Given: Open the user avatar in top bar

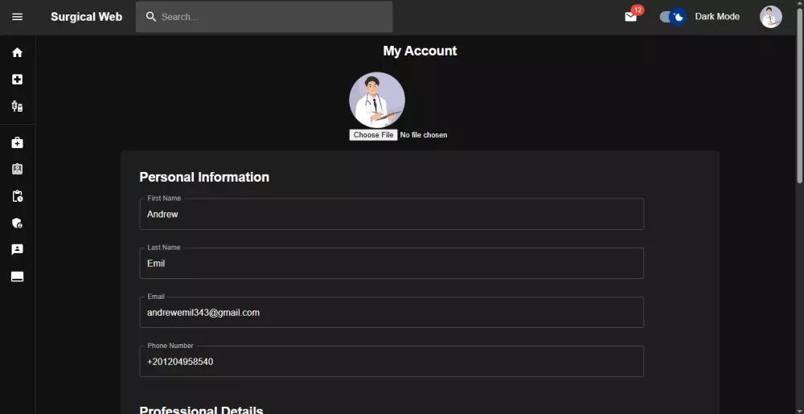Looking at the screenshot, I should [x=771, y=17].
